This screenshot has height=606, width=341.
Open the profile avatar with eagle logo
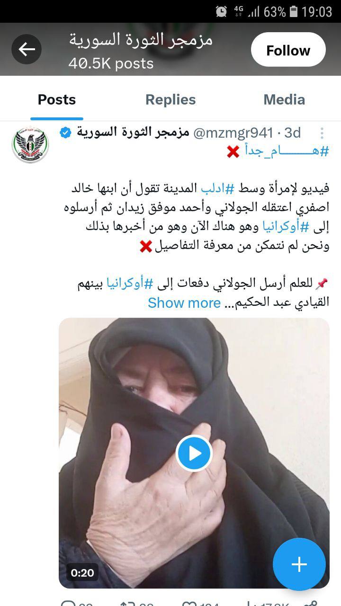(30, 144)
